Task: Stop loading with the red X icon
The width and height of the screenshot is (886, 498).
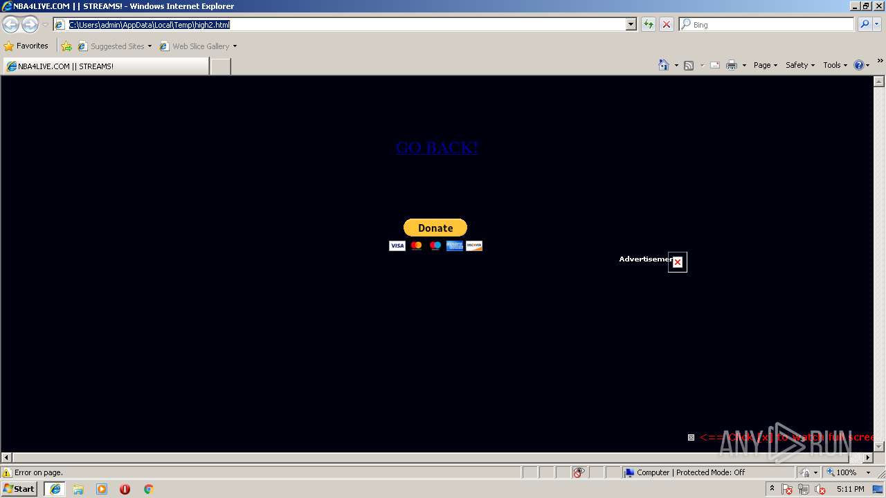Action: tap(666, 24)
